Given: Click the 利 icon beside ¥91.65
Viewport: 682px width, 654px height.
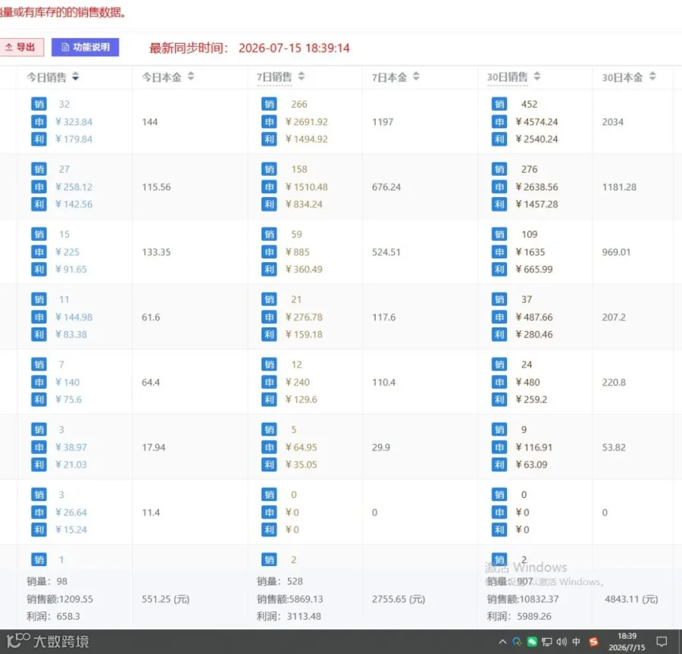Looking at the screenshot, I should pos(39,269).
